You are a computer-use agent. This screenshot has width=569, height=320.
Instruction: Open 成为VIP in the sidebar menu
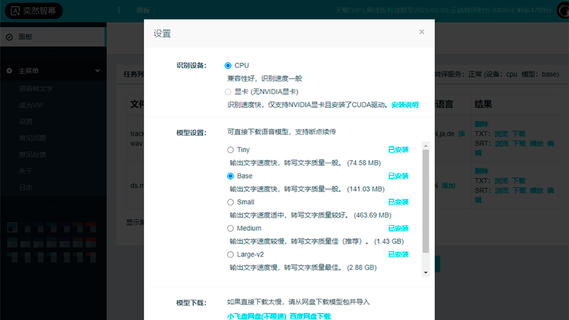tap(31, 105)
